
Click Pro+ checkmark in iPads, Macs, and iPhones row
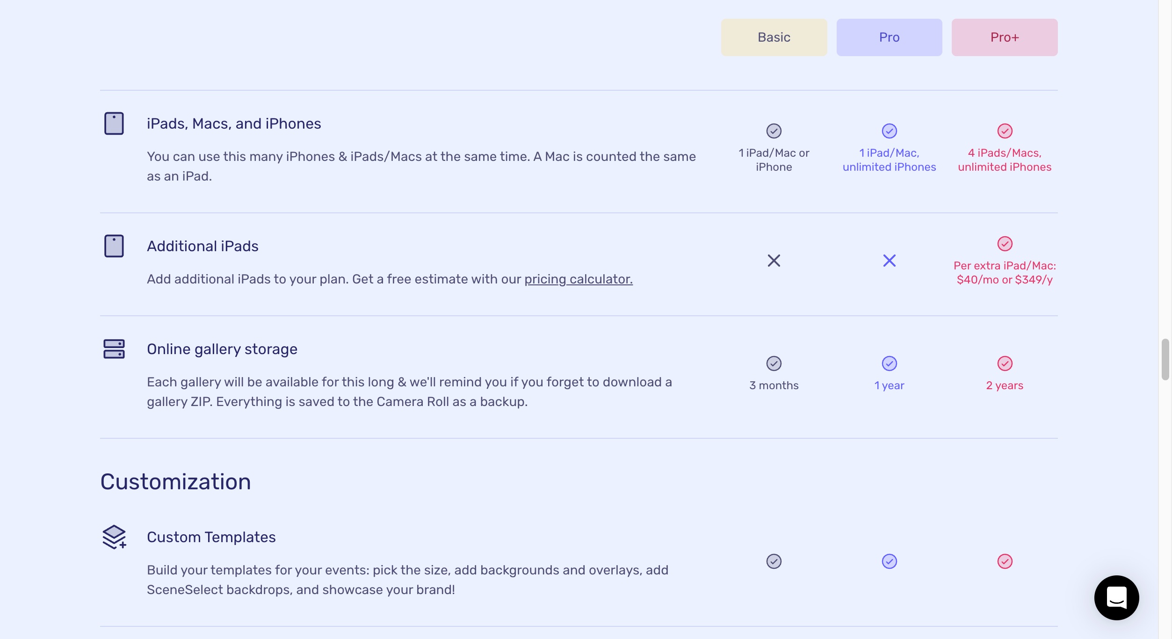coord(1005,131)
